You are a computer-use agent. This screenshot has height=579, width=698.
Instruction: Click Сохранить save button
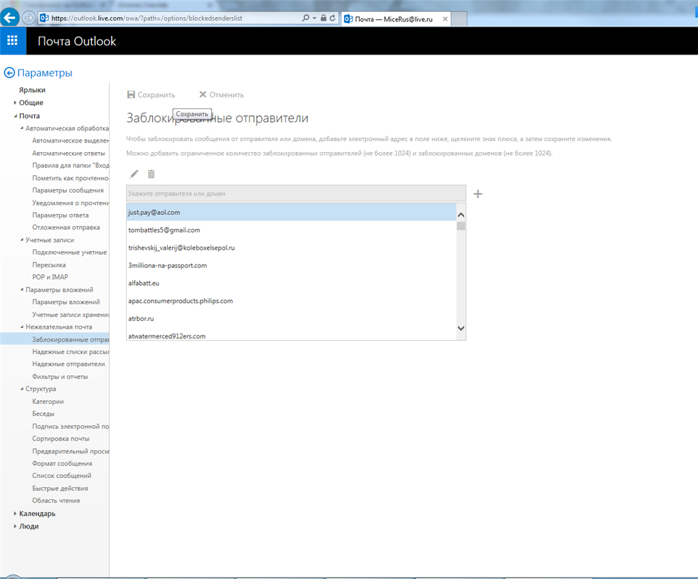click(151, 95)
